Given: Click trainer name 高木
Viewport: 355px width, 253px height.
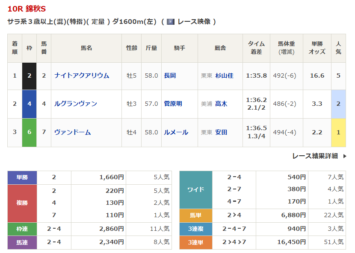Looking at the screenshot, I should [x=221, y=104].
